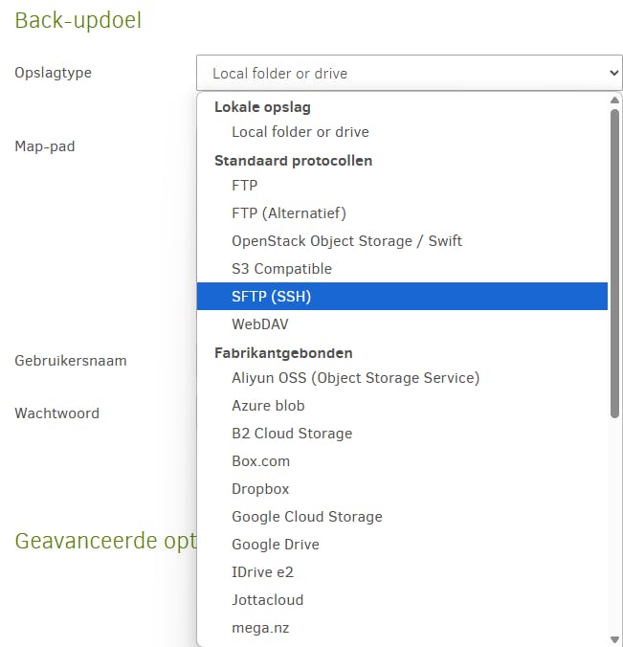Viewport: 623px width, 647px height.
Task: Select Box.com from the list
Action: tap(260, 461)
